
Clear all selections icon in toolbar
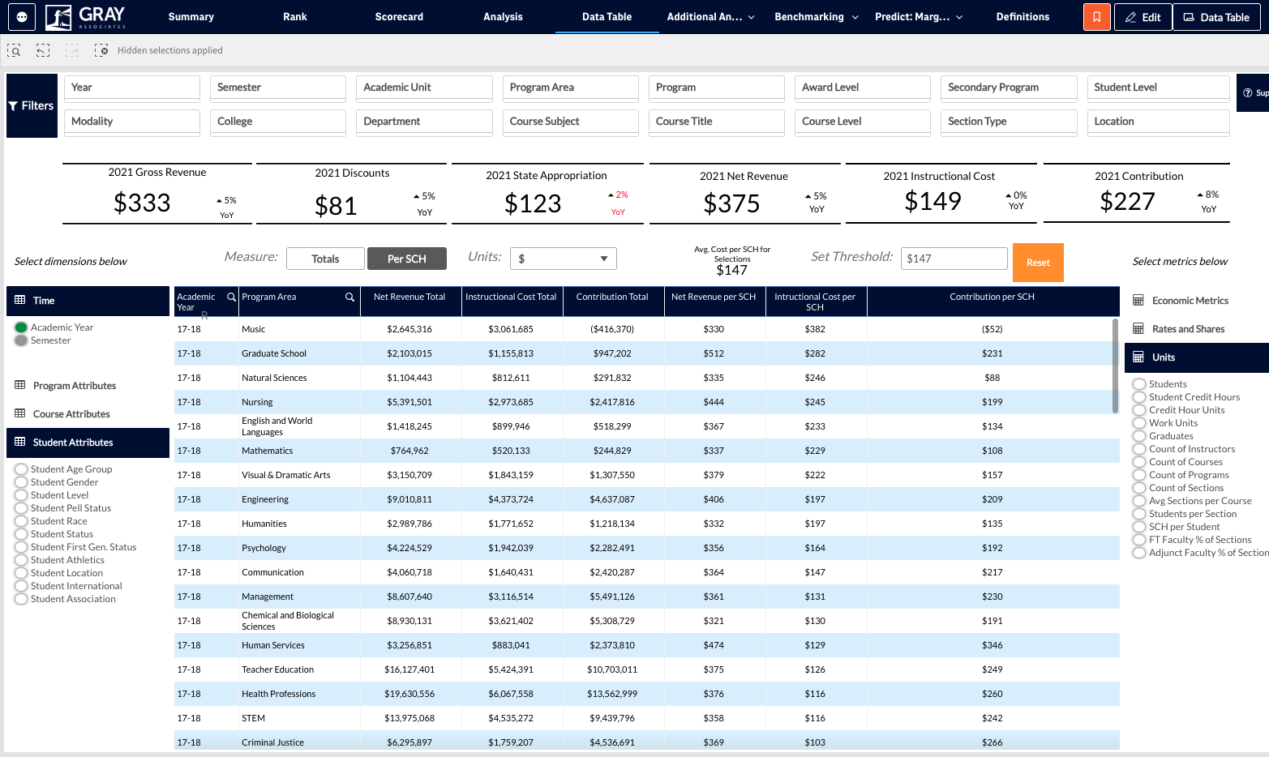(101, 50)
